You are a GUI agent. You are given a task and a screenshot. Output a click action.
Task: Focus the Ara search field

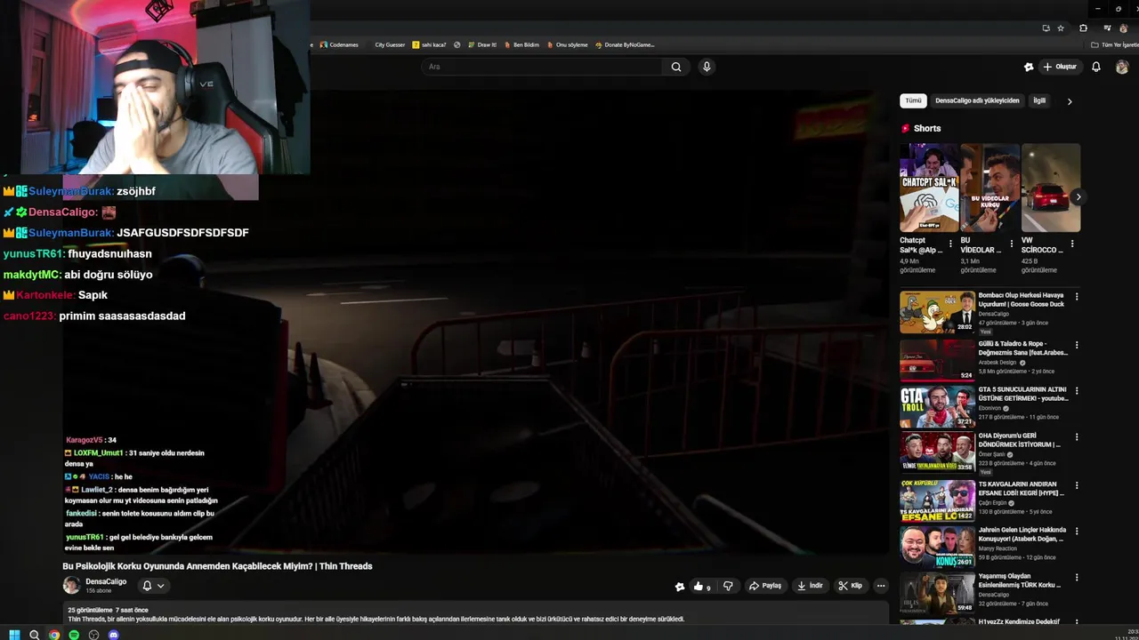[x=542, y=67]
